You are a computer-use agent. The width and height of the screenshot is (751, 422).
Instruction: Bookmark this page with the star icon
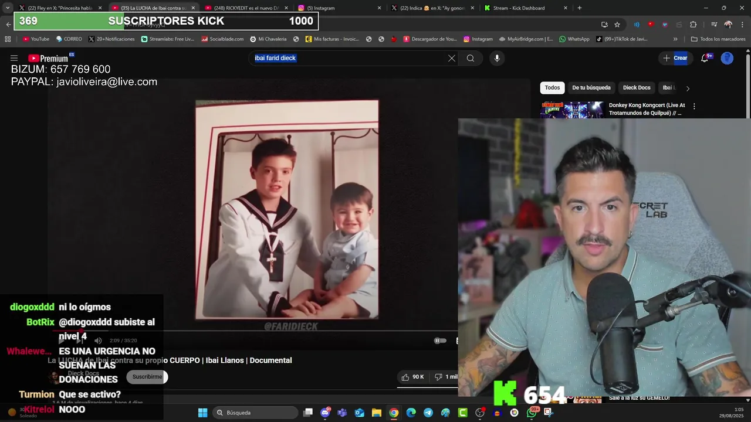617,25
